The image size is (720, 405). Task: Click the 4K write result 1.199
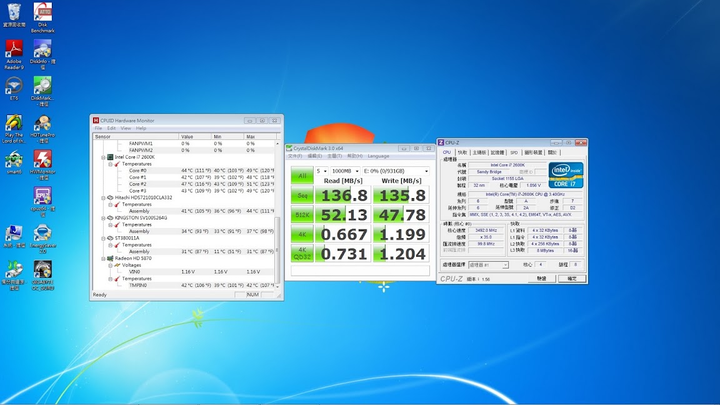coord(401,234)
